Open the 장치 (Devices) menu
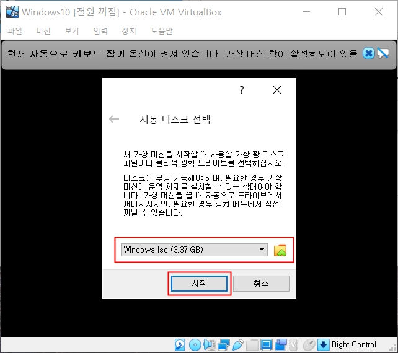398x353 pixels. [x=129, y=31]
